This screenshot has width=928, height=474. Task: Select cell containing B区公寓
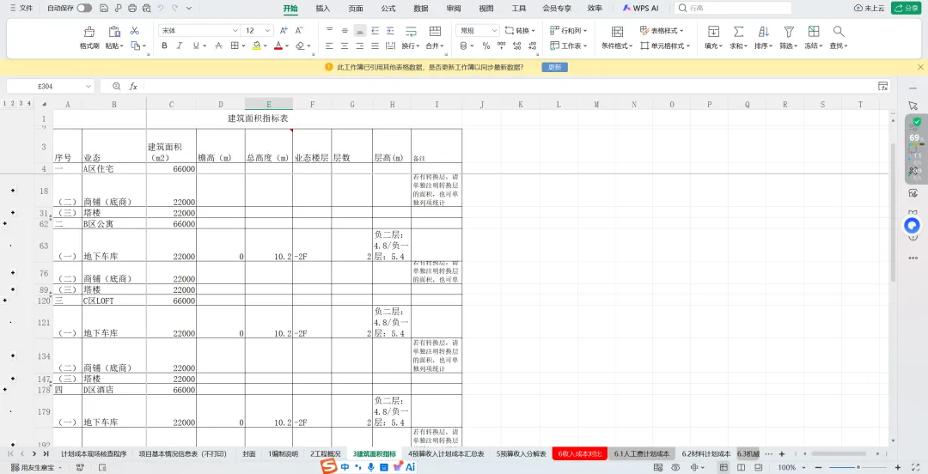tap(114, 224)
